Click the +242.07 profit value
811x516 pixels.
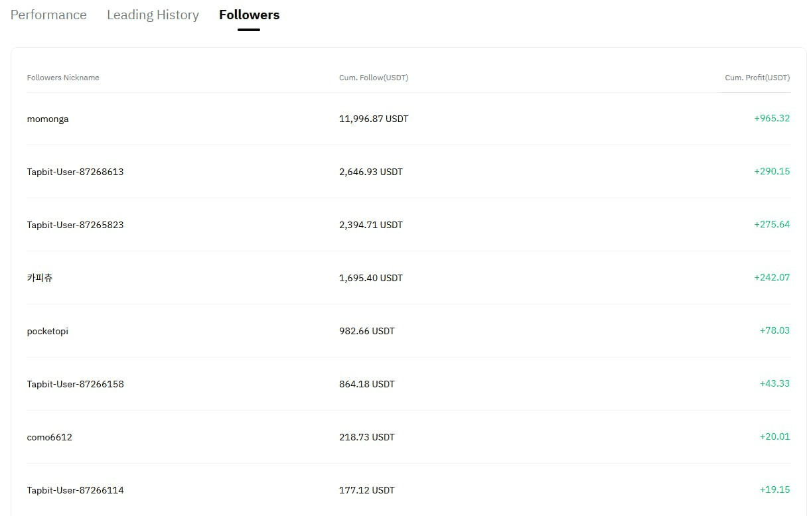click(772, 277)
